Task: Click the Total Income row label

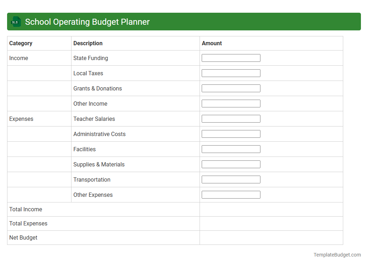Action: 25,209
